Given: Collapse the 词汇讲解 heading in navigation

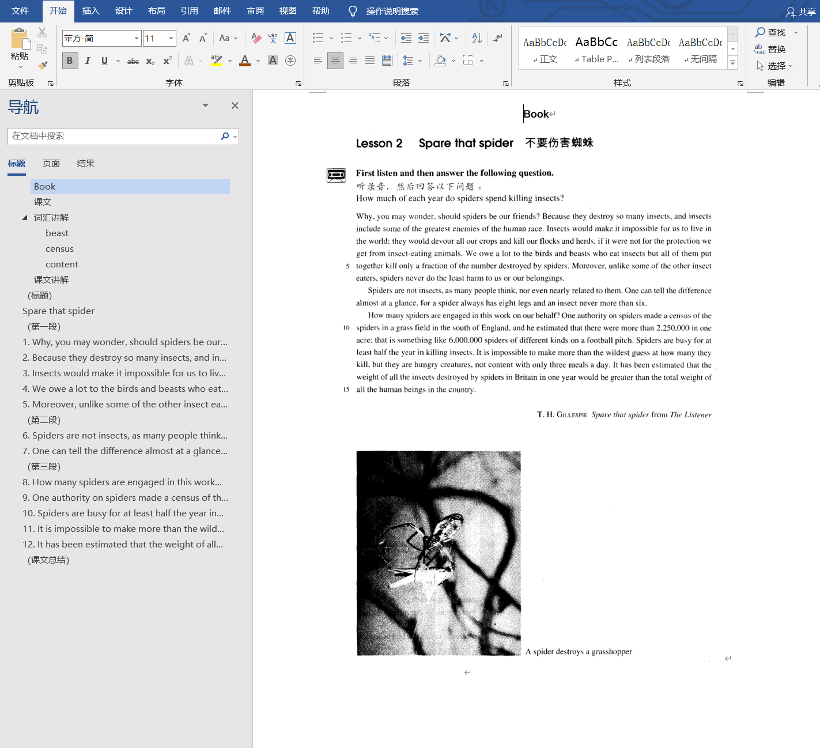Looking at the screenshot, I should (25, 218).
